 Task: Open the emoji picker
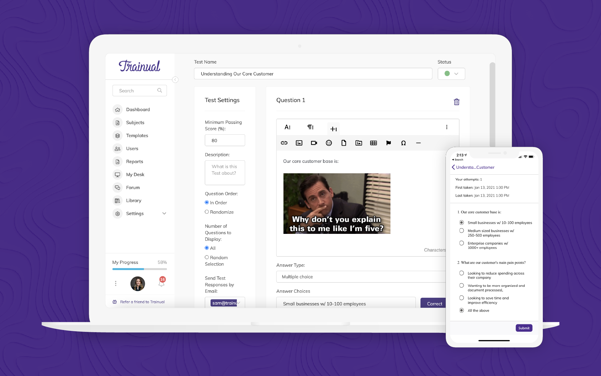329,143
